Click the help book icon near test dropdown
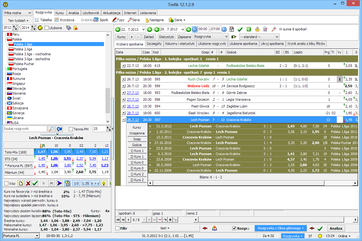This screenshot has height=241, width=362. [x=215, y=228]
